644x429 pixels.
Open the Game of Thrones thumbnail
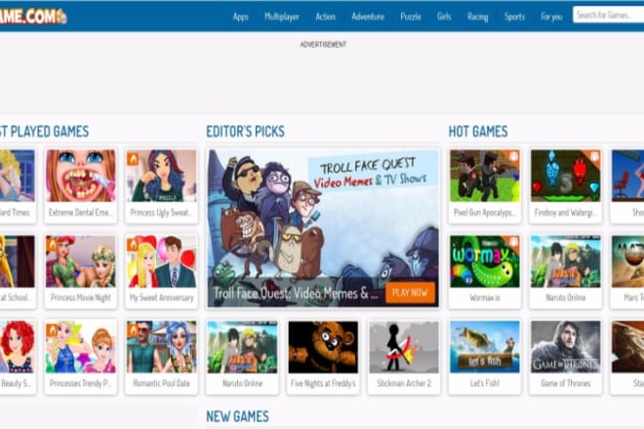point(566,347)
